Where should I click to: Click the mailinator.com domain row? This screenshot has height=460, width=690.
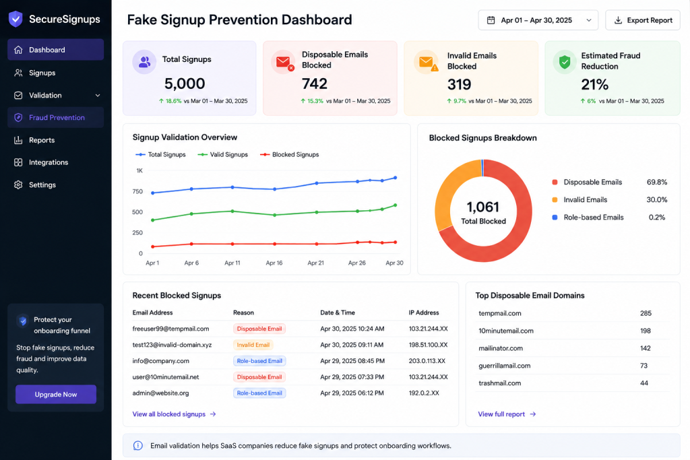click(x=573, y=348)
